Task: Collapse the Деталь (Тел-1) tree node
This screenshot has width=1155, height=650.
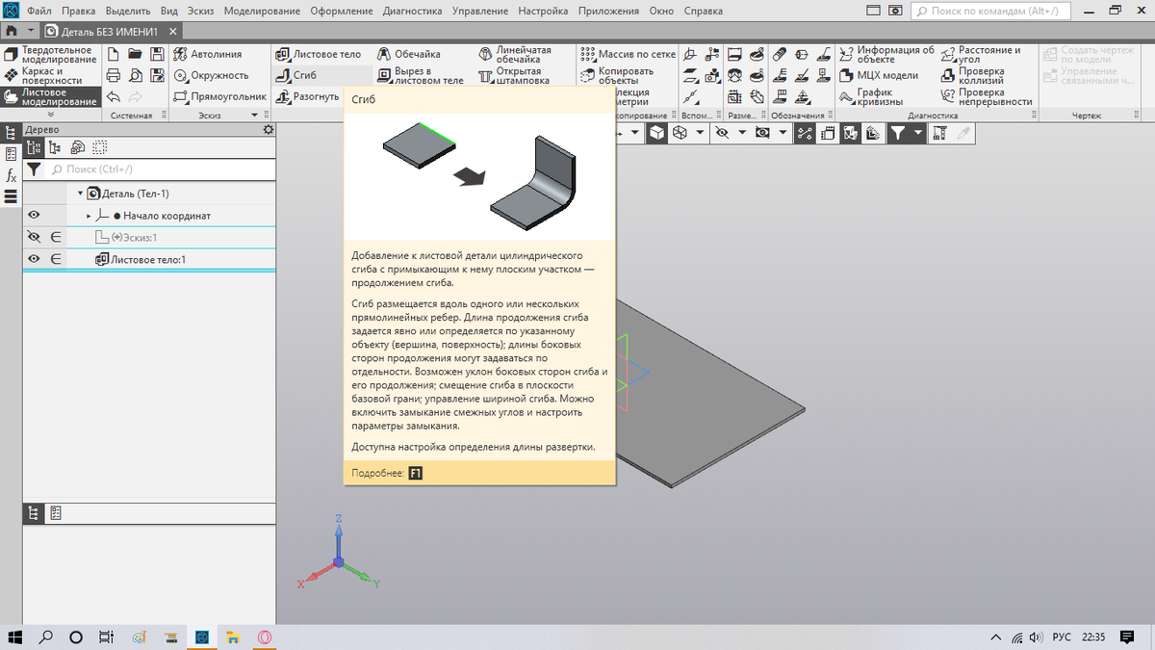Action: (81, 194)
